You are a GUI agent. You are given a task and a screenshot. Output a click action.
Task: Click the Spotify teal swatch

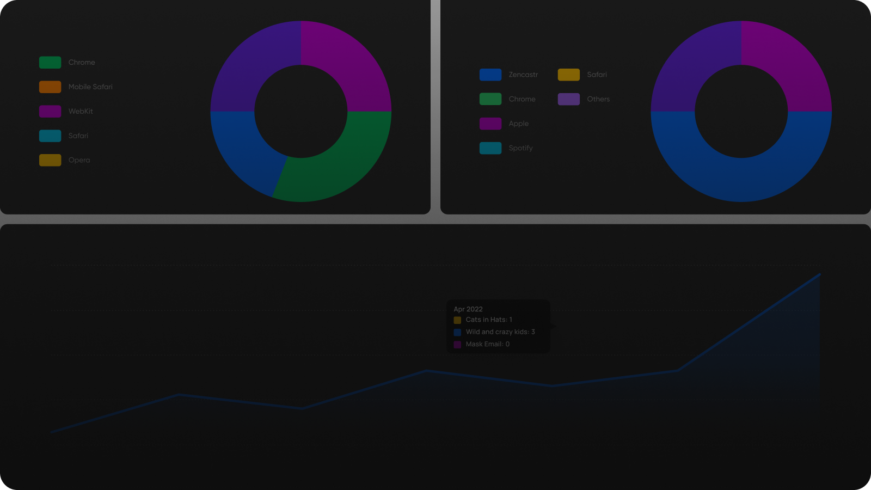pyautogui.click(x=490, y=148)
